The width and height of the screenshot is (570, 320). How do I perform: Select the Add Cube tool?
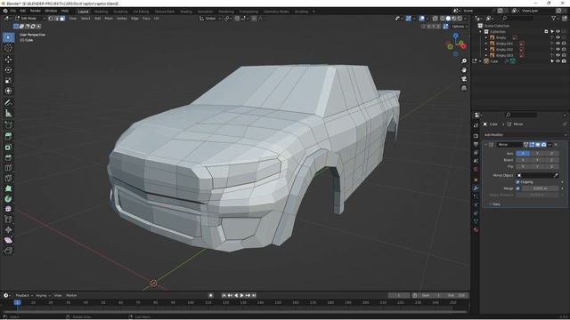(x=8, y=125)
